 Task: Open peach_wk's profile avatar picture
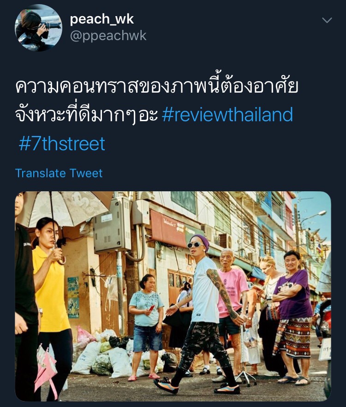[38, 28]
